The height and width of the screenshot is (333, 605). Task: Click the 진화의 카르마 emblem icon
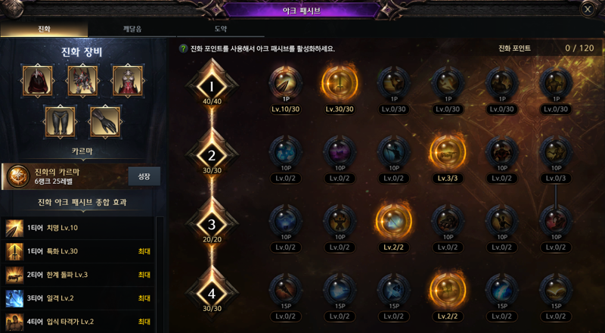[x=17, y=176]
